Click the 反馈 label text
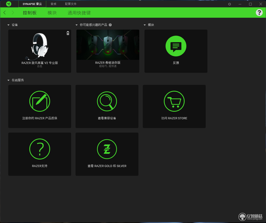This screenshot has width=266, height=223. pyautogui.click(x=176, y=63)
